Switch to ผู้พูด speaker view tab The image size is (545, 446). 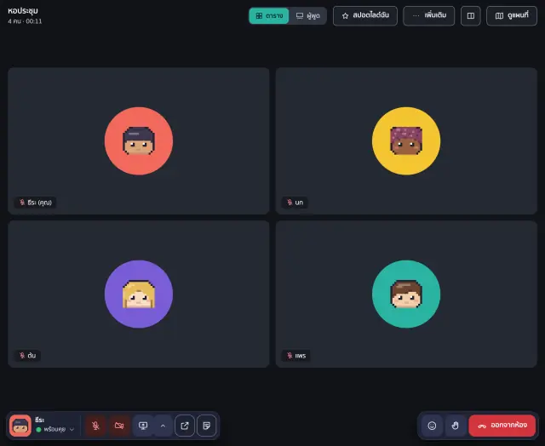307,15
